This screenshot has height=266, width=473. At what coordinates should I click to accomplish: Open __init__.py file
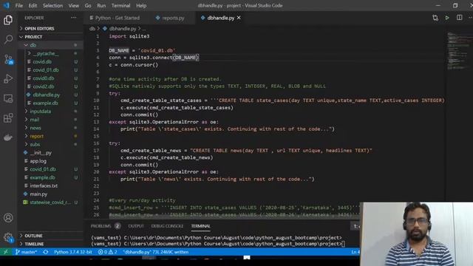tap(41, 153)
